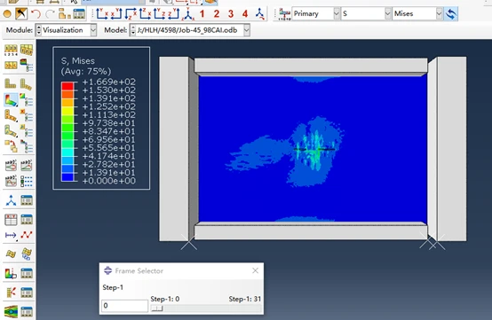Screen dimensions: 492x320
Task: Click the red swatch in the Mises legend
Action: click(67, 86)
